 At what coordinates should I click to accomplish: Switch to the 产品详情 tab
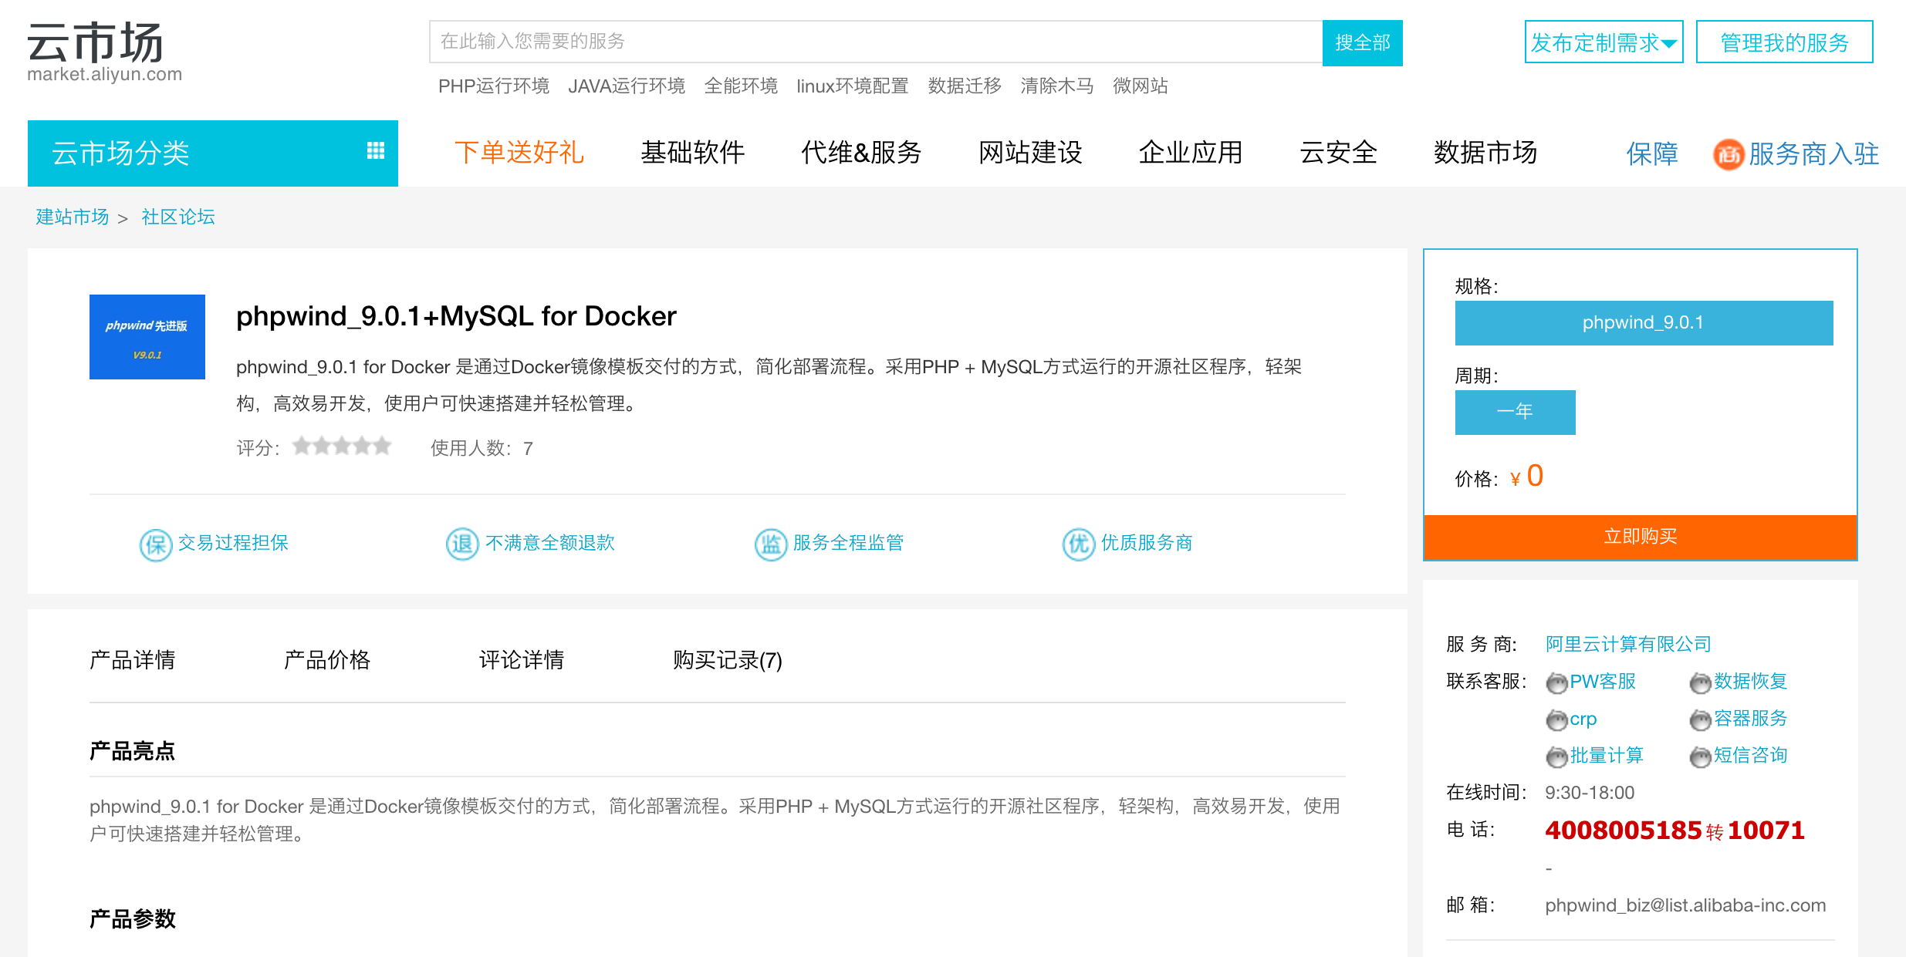pos(132,660)
